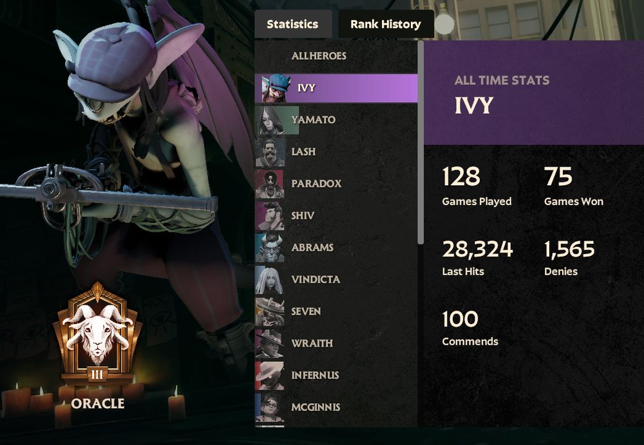The image size is (644, 445).
Task: Pick Lash's hero portrait icon
Action: [x=270, y=152]
